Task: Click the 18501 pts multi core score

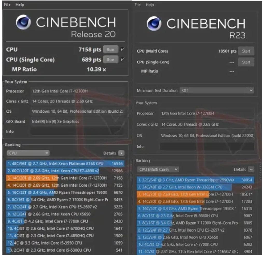Action: click(x=227, y=51)
